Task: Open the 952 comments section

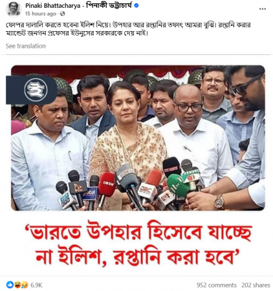Action: tap(217, 285)
